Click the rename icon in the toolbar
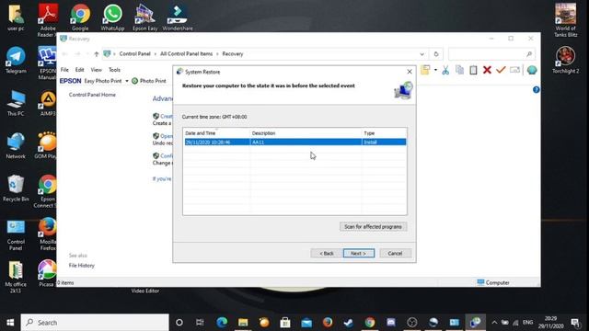The height and width of the screenshot is (331, 589). coord(514,70)
